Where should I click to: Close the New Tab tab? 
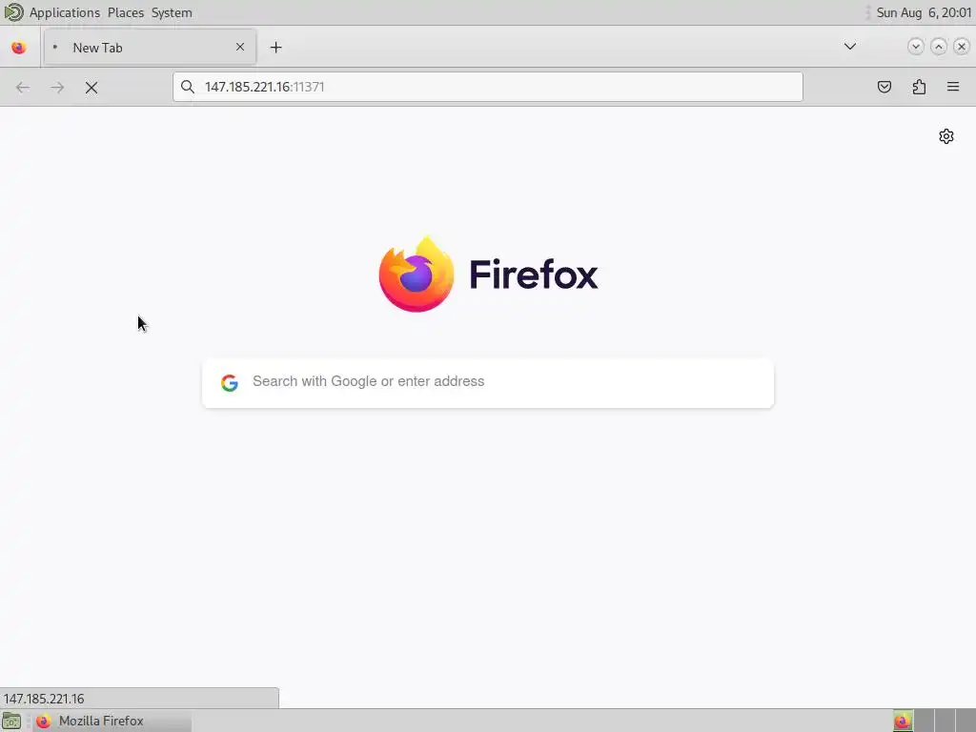(240, 47)
